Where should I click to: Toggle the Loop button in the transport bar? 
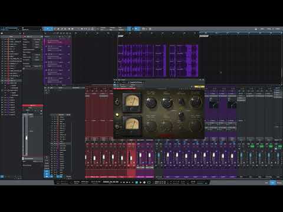coord(149,183)
